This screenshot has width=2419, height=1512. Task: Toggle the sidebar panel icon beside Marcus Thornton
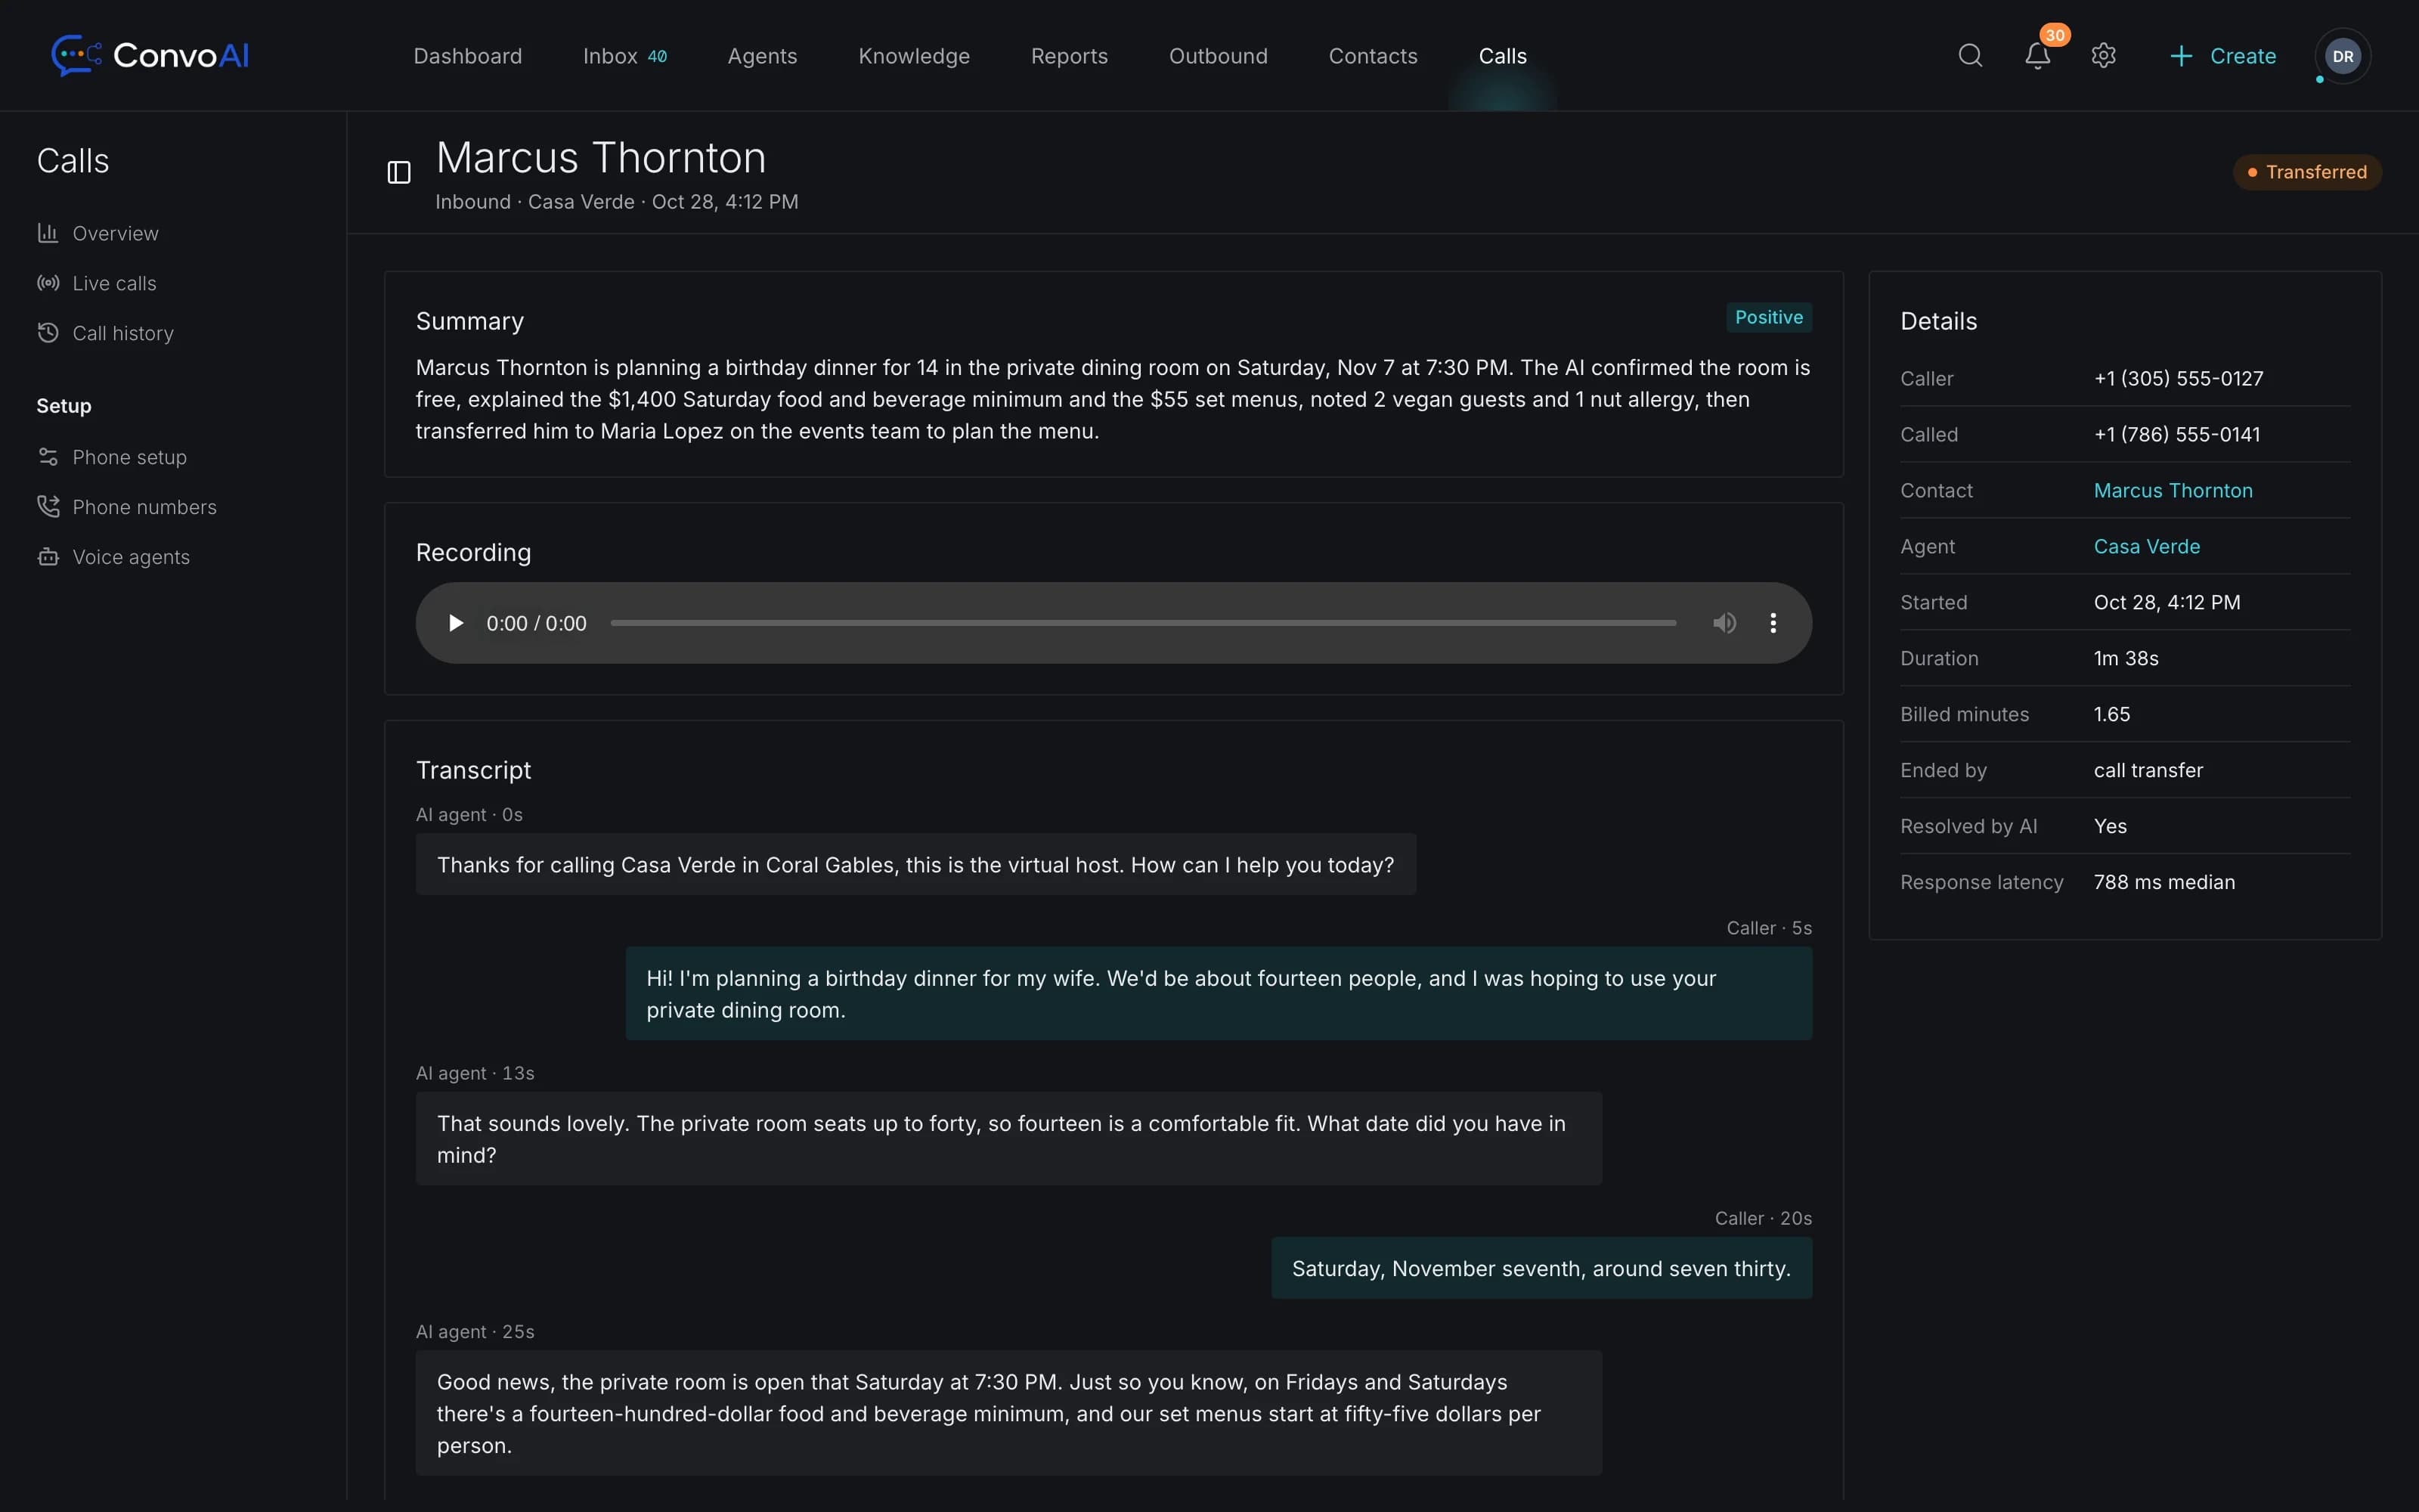[x=399, y=172]
